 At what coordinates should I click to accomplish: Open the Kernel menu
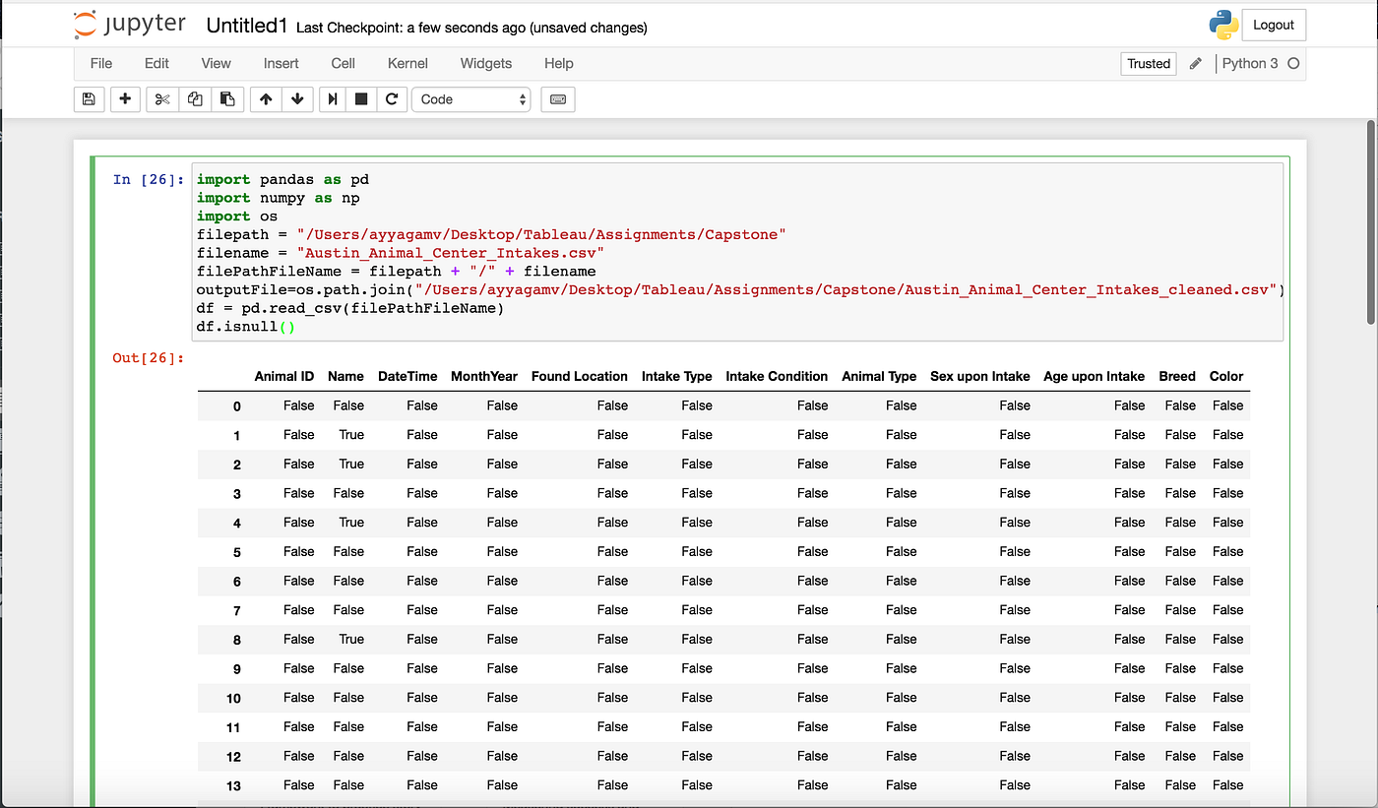click(407, 63)
